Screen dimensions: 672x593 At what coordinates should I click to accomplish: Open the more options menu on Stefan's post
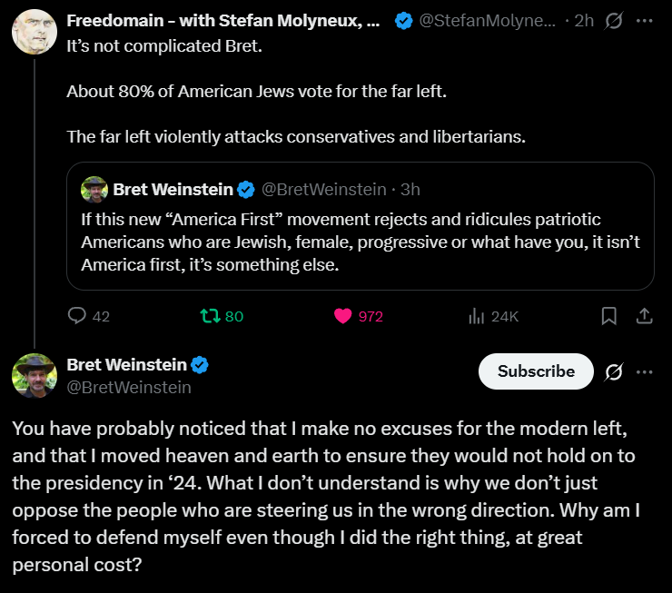coord(645,21)
